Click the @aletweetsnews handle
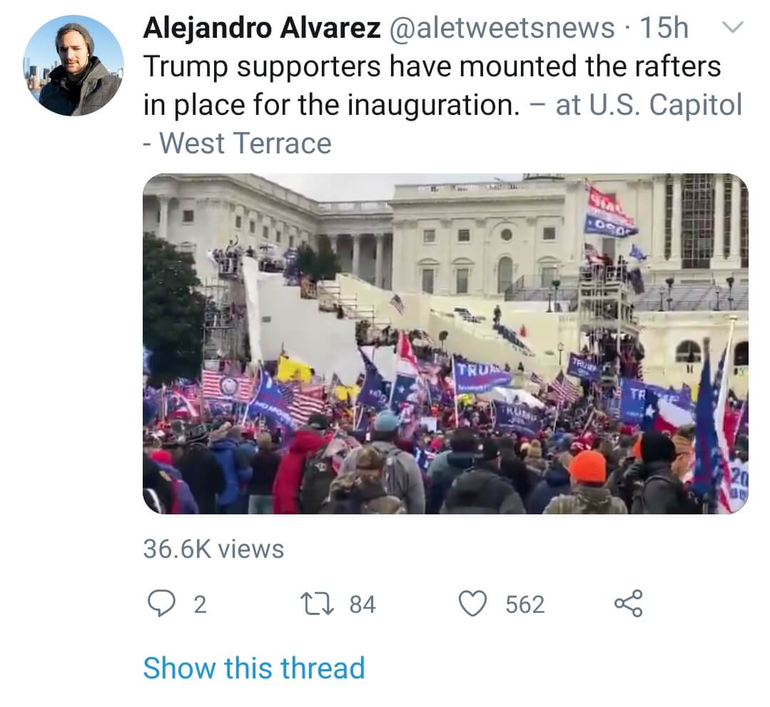 click(x=502, y=28)
